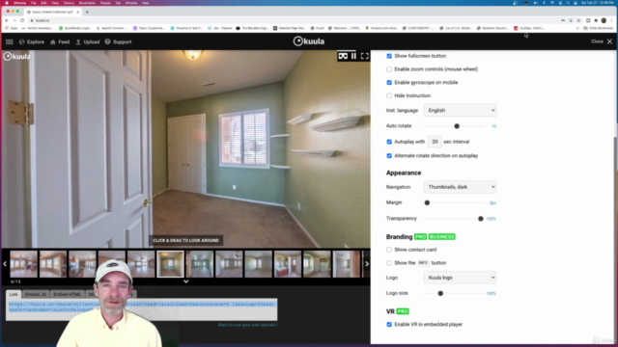Open the Kuula Embed Collection browser tab
Image resolution: width=618 pixels, height=347 pixels.
click(52, 12)
